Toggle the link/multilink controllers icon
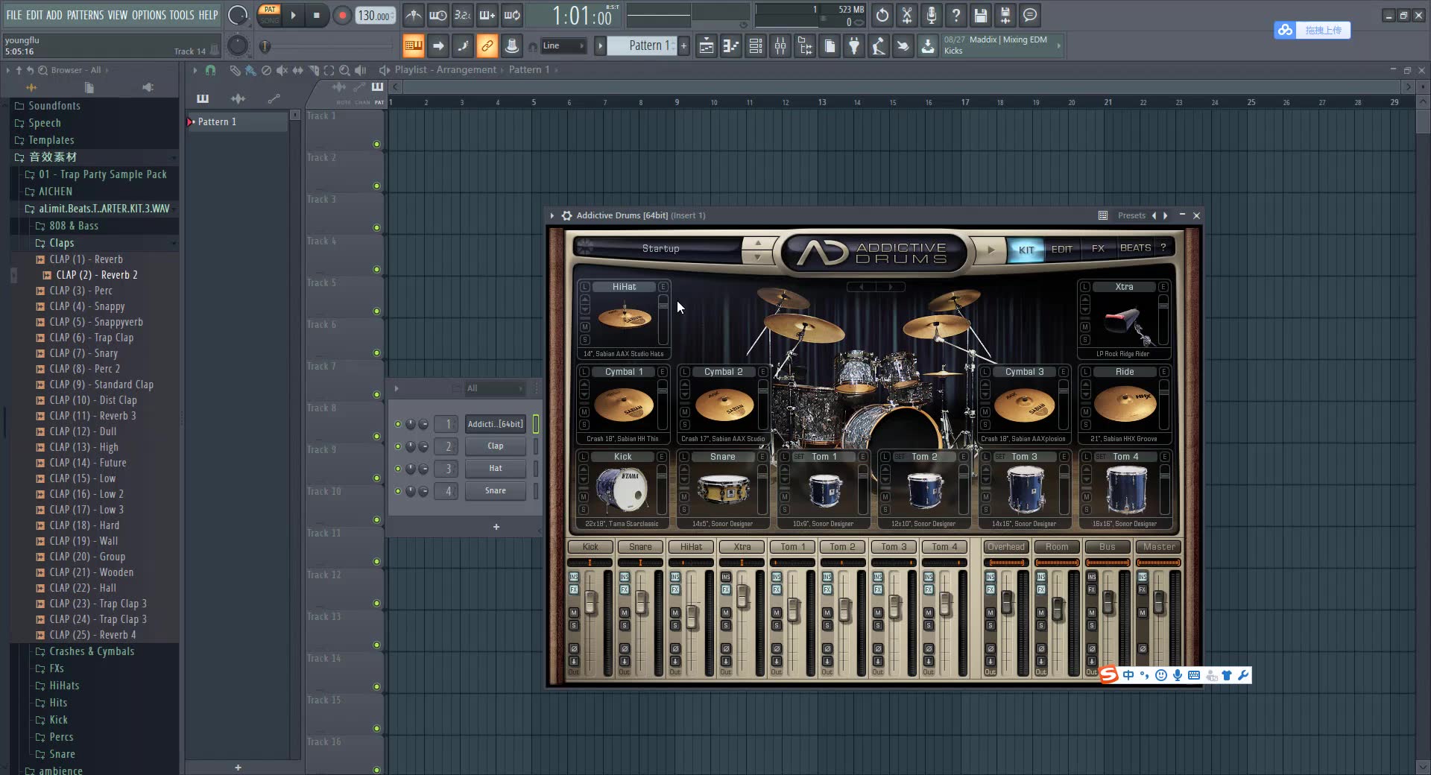Image resolution: width=1431 pixels, height=775 pixels. click(x=487, y=46)
